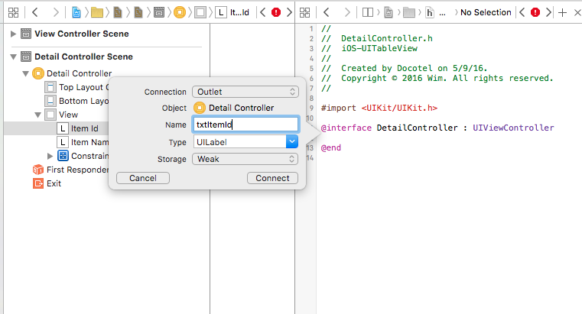Select the #import UIKit code line

pyautogui.click(x=379, y=108)
